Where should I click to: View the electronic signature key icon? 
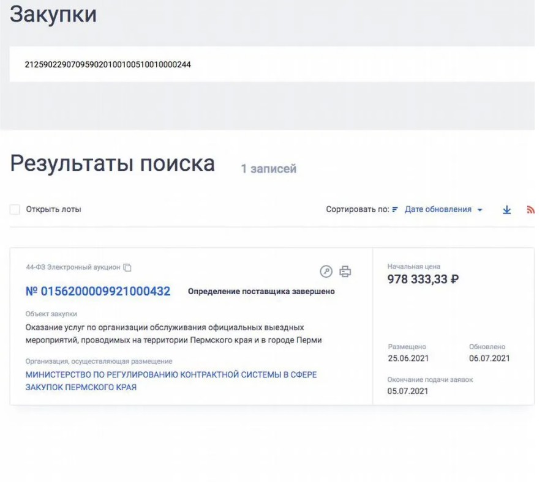326,272
